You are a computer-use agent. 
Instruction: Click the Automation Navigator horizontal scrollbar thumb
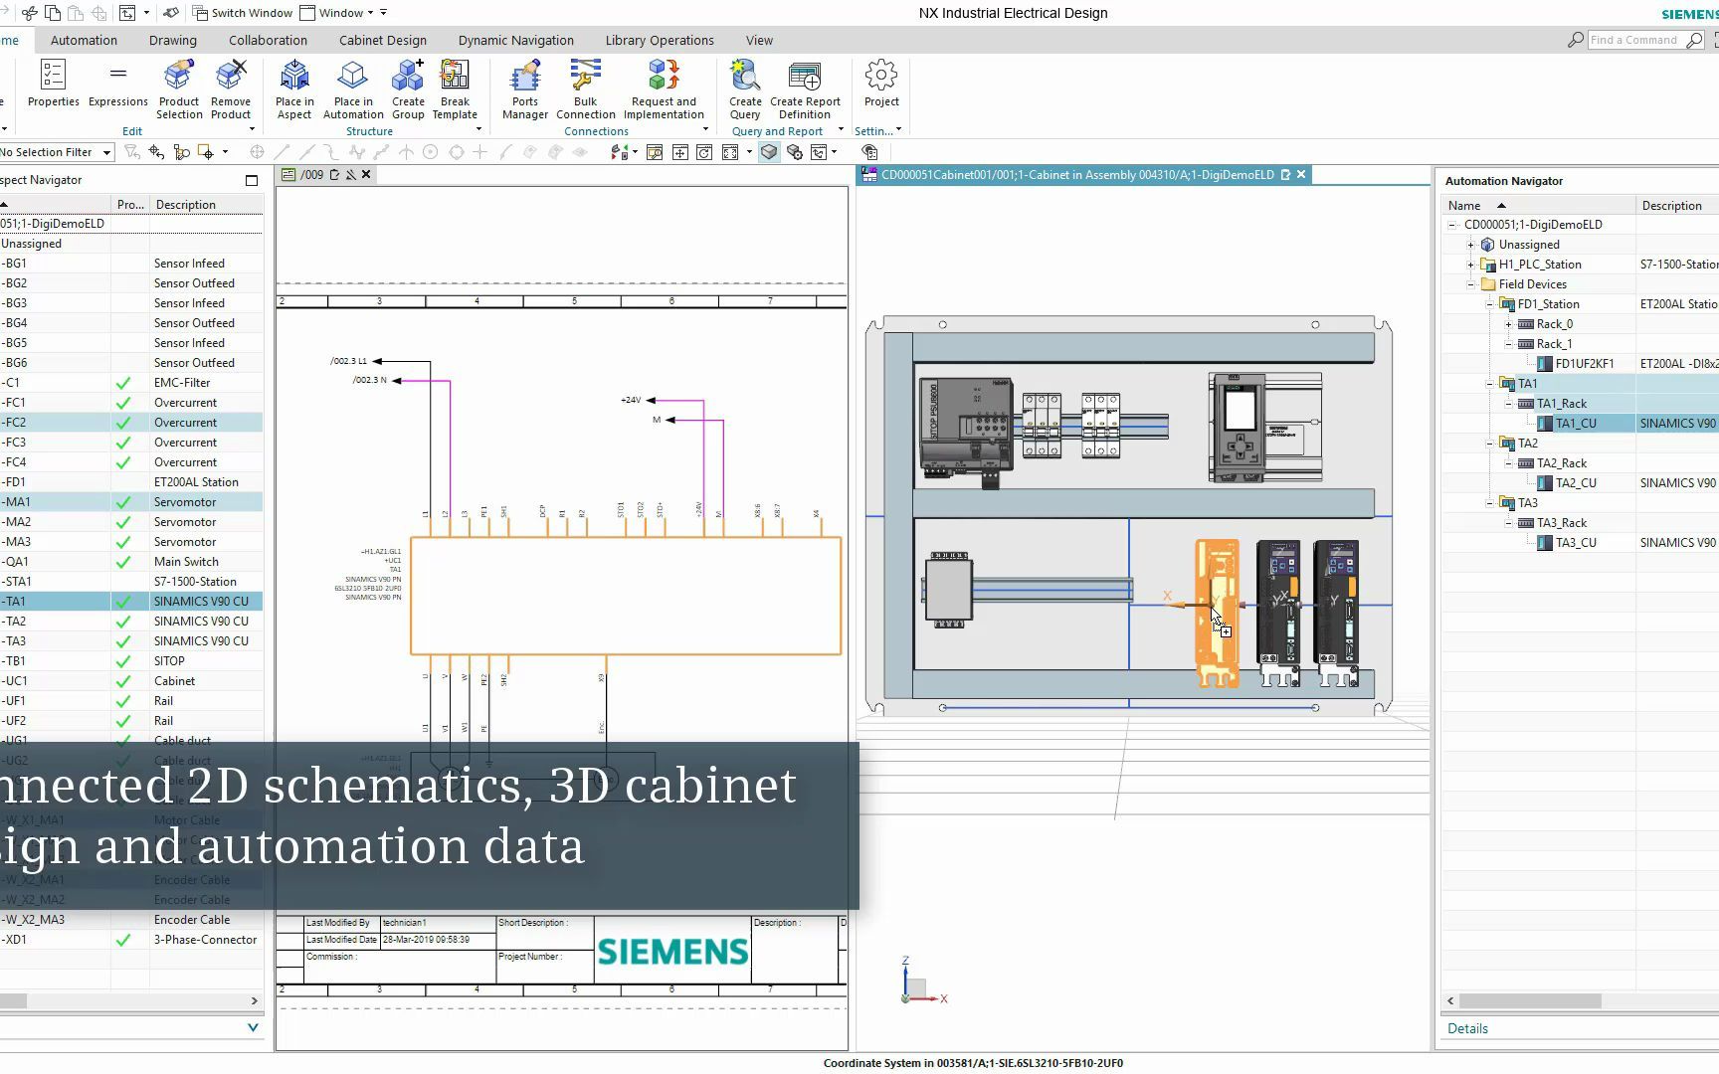[x=1530, y=1001]
